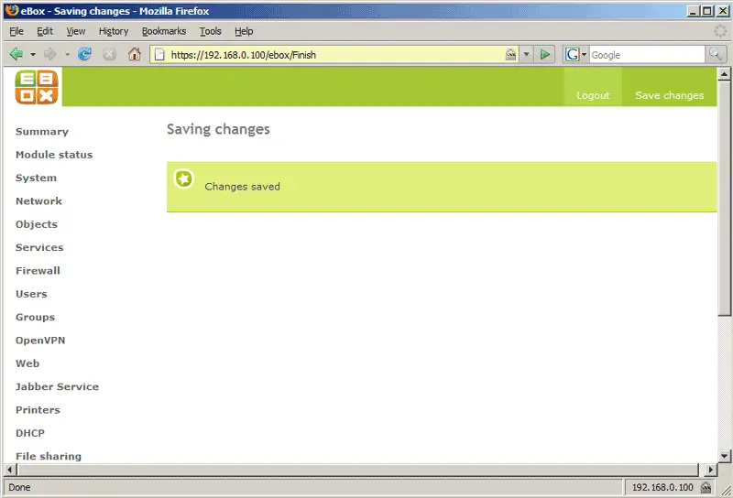Maximize the Firefox window
This screenshot has height=498, width=733.
point(707,11)
